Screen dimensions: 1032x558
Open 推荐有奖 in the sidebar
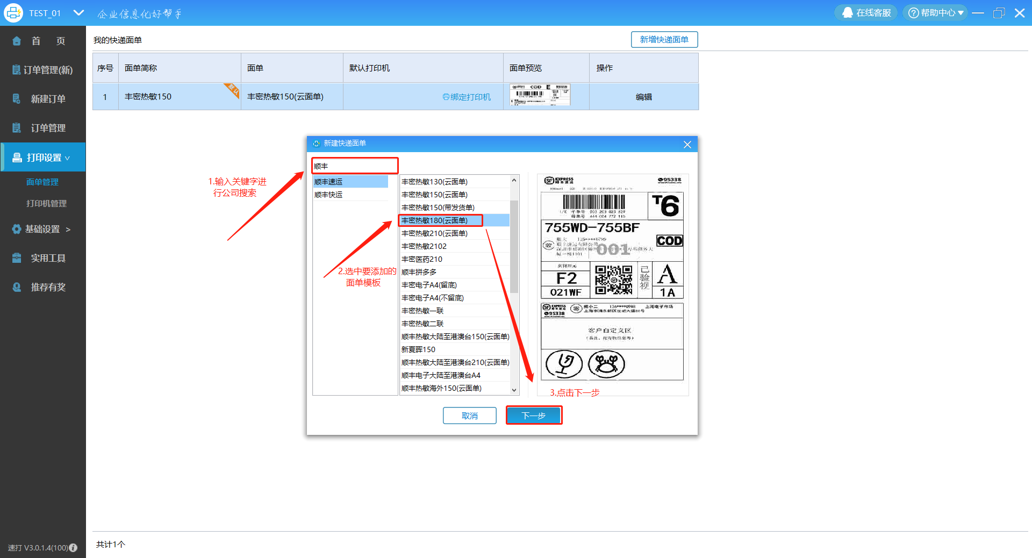[x=43, y=287]
